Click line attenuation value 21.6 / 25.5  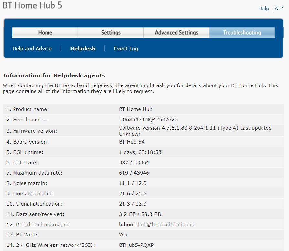click(x=133, y=193)
